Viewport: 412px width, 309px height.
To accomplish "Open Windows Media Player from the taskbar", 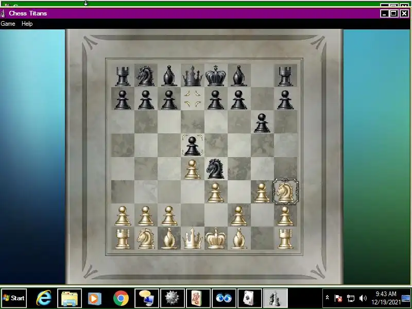I will tap(95, 298).
